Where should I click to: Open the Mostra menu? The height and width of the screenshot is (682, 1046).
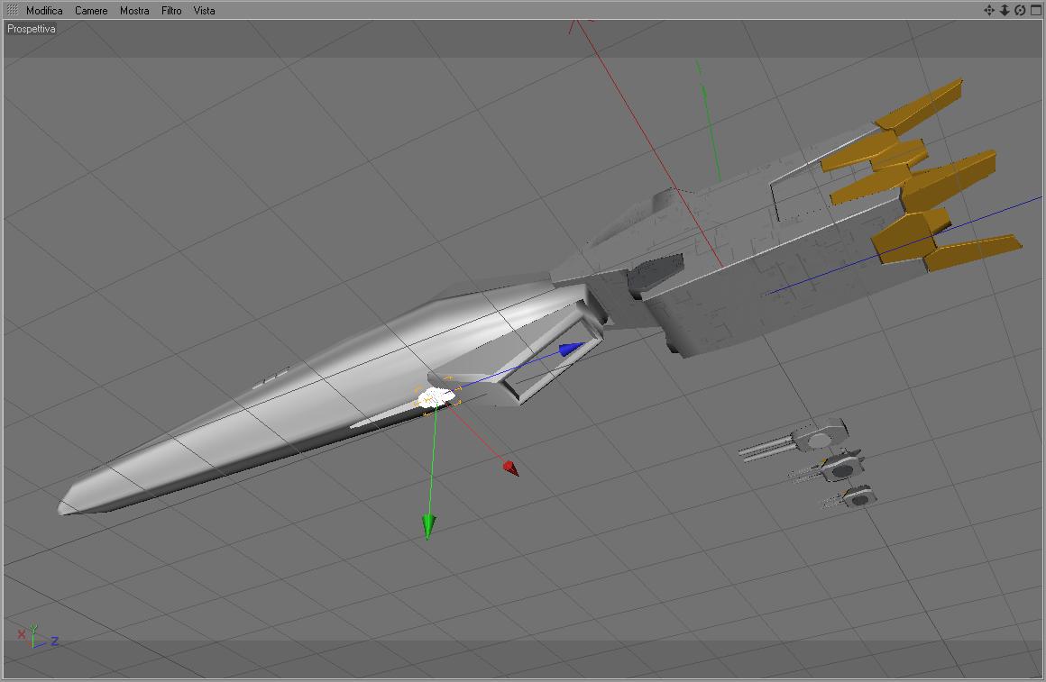point(134,11)
